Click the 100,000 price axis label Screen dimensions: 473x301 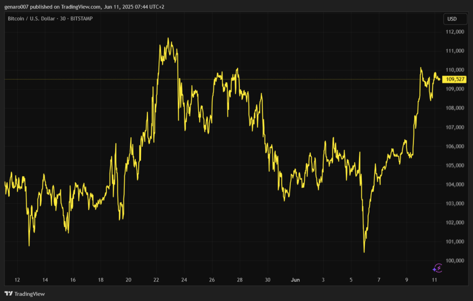455,261
